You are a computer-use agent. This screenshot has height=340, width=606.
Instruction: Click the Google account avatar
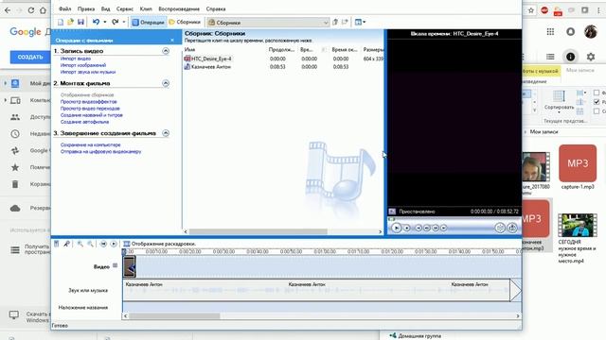591,31
